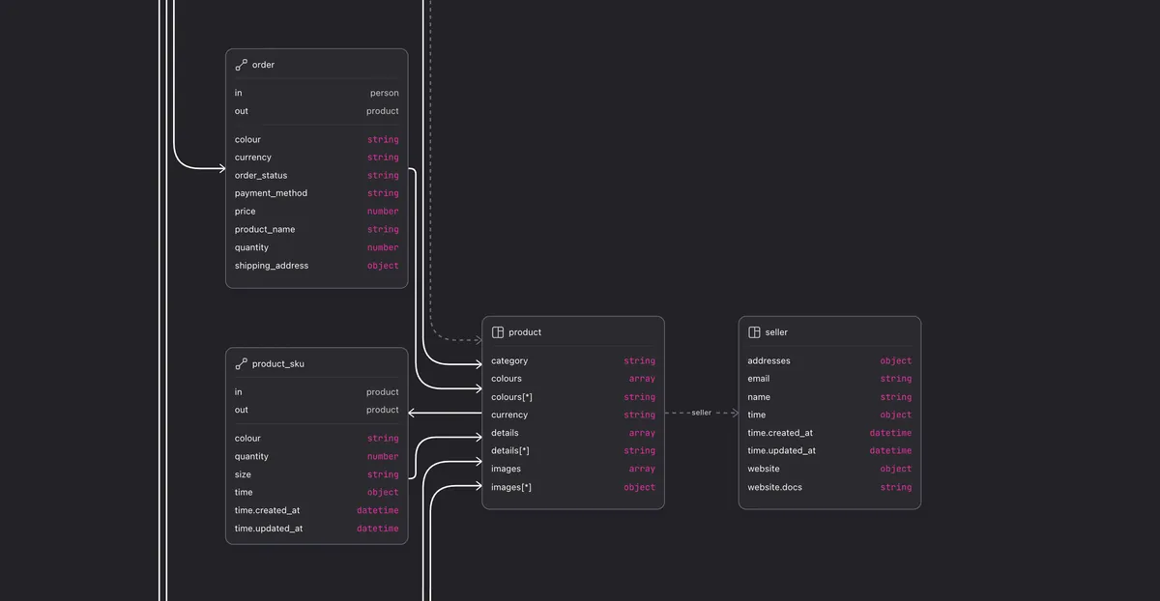Click the colour field in order node
The width and height of the screenshot is (1160, 601).
click(x=317, y=139)
